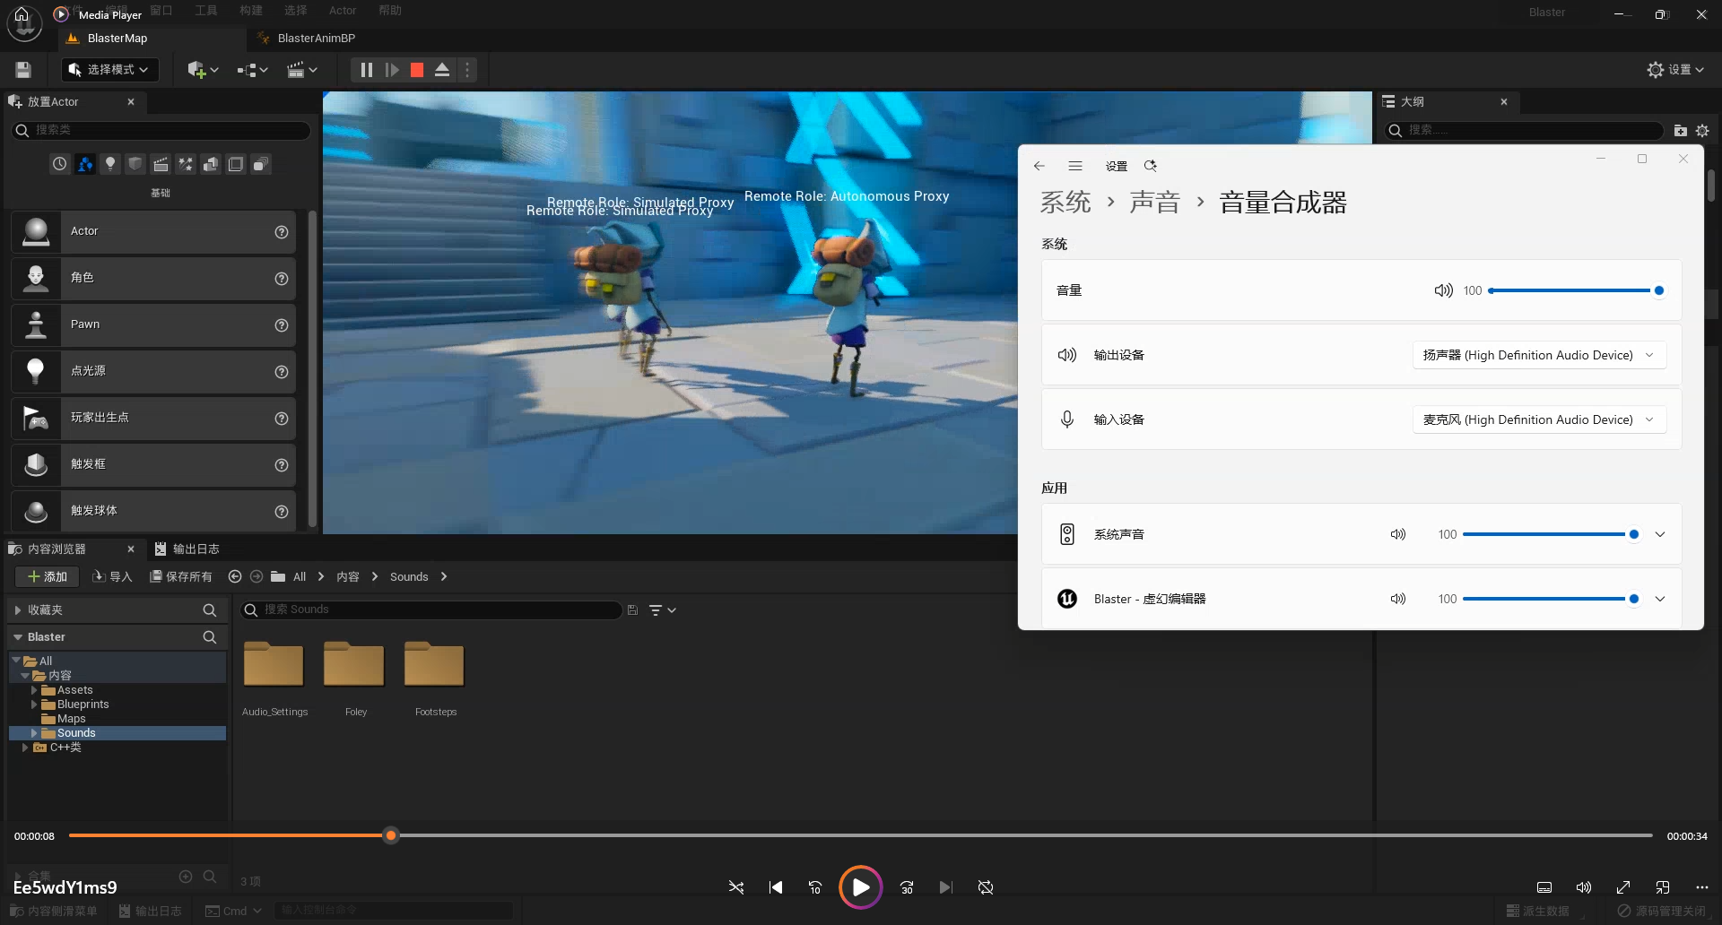Screen dimensions: 1722x925
Task: Expand the Blueprints folder in tree
Action: tap(34, 705)
